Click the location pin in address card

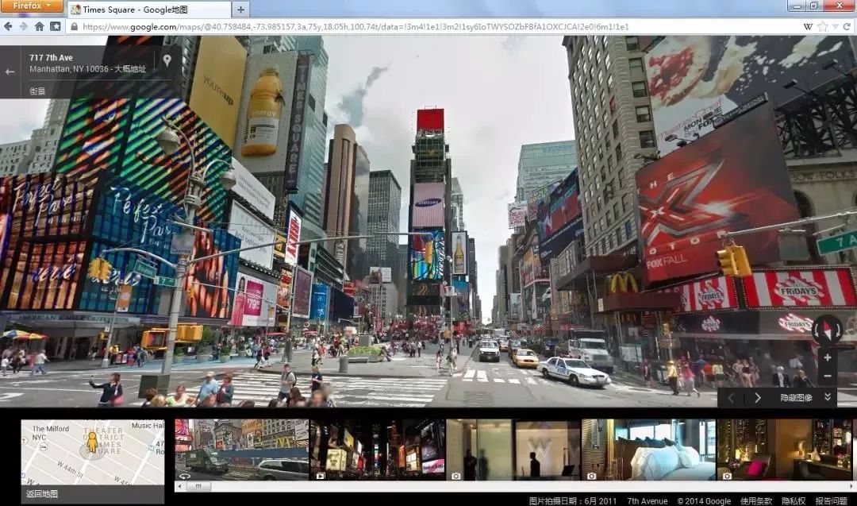click(x=167, y=60)
